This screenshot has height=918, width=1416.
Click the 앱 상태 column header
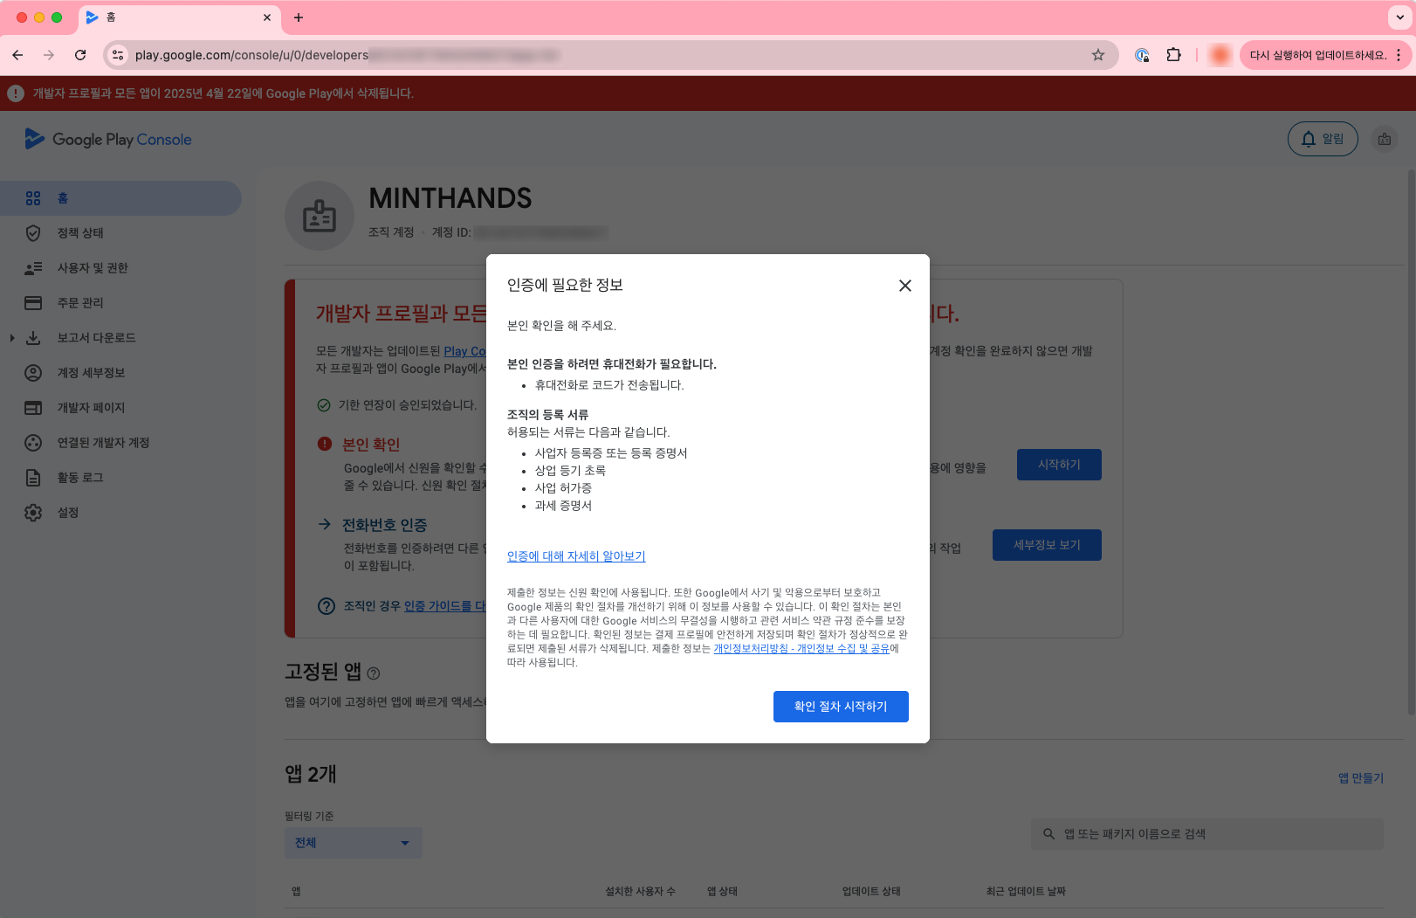(x=722, y=892)
